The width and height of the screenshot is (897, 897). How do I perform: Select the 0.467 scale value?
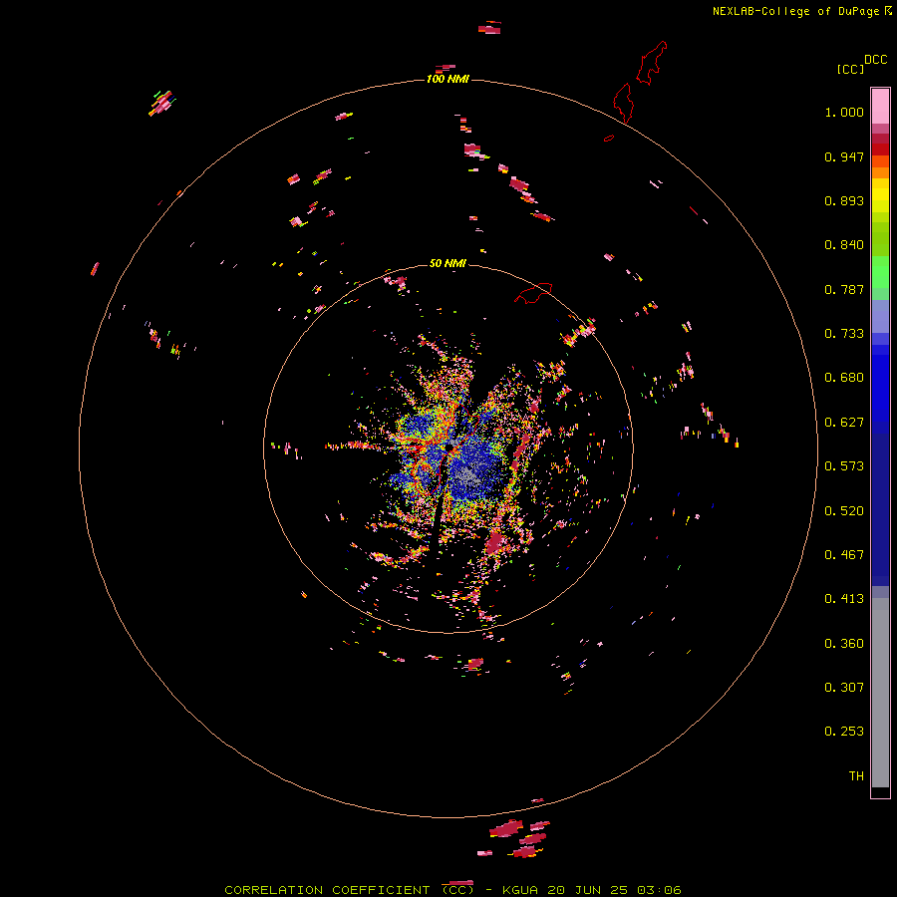844,555
